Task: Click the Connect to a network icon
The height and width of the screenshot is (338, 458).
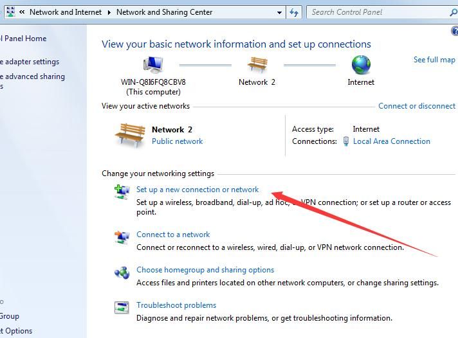Action: 122,237
